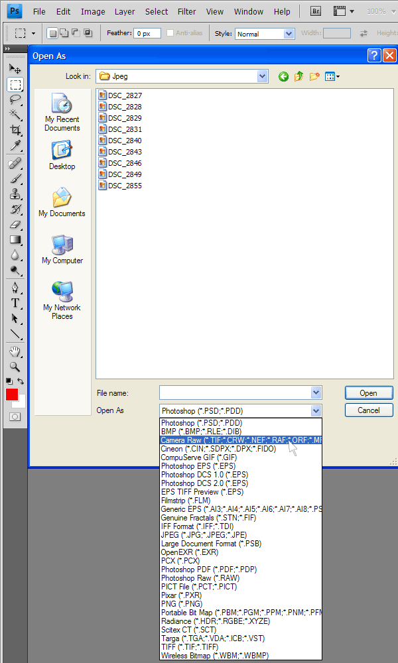Toggle Quick Mask mode
The width and height of the screenshot is (398, 663).
coord(15,417)
